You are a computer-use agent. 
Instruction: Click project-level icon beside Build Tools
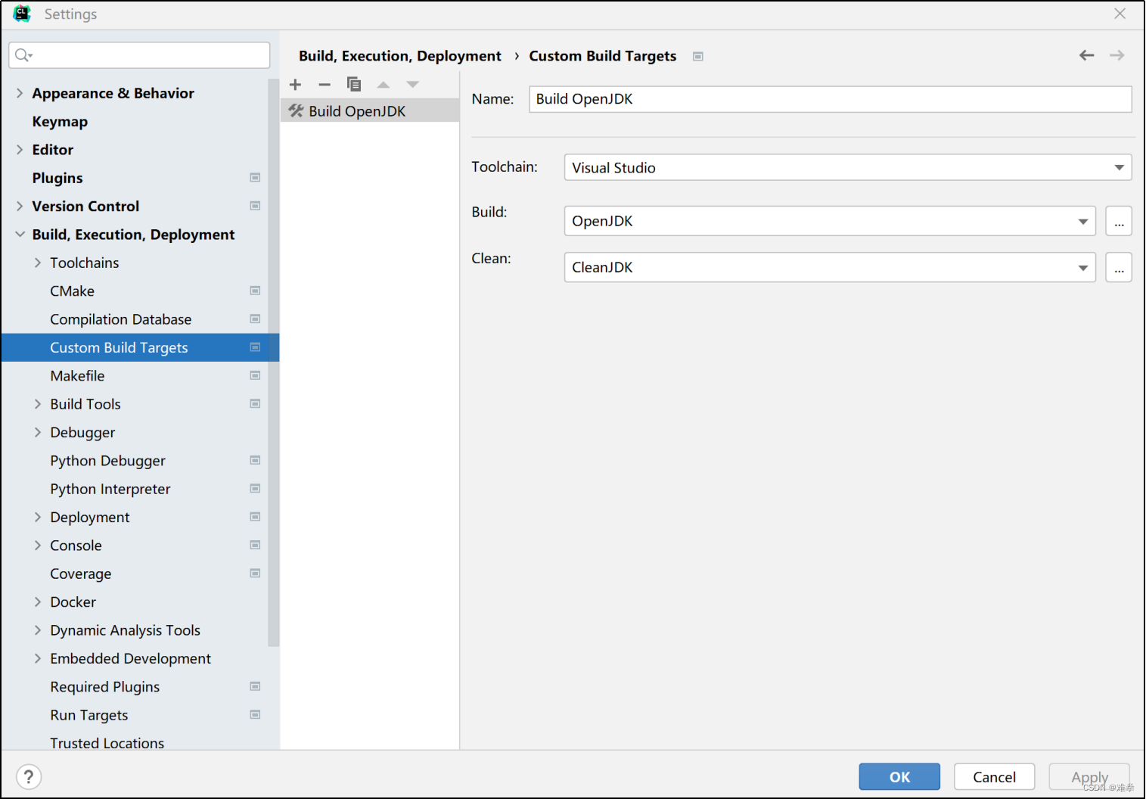click(x=255, y=404)
